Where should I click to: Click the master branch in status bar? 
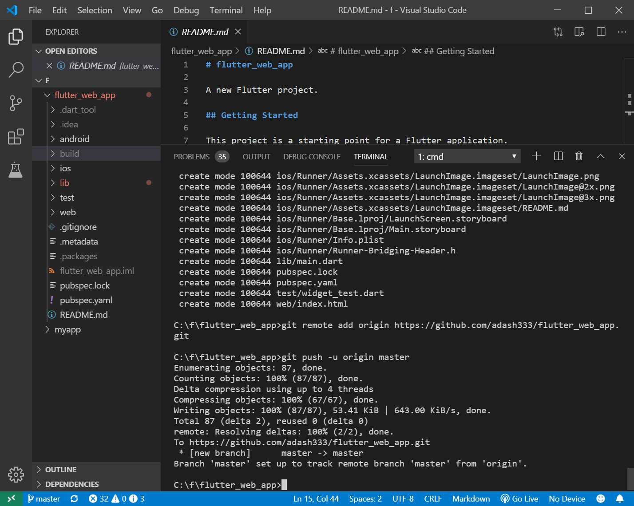click(44, 499)
